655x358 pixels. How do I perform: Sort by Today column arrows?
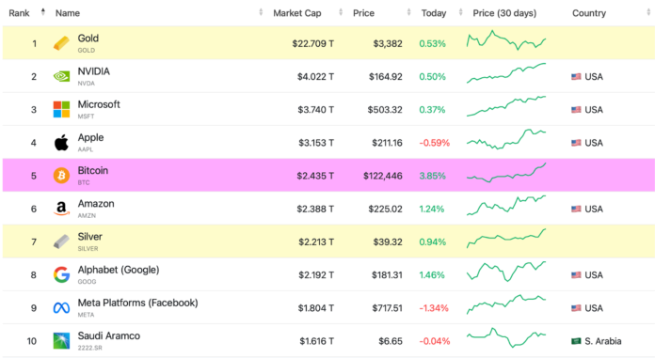[x=461, y=12]
